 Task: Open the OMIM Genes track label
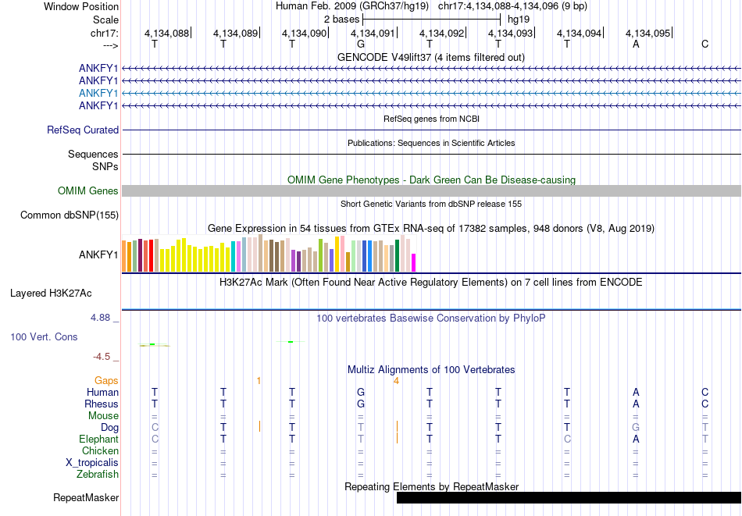[88, 190]
